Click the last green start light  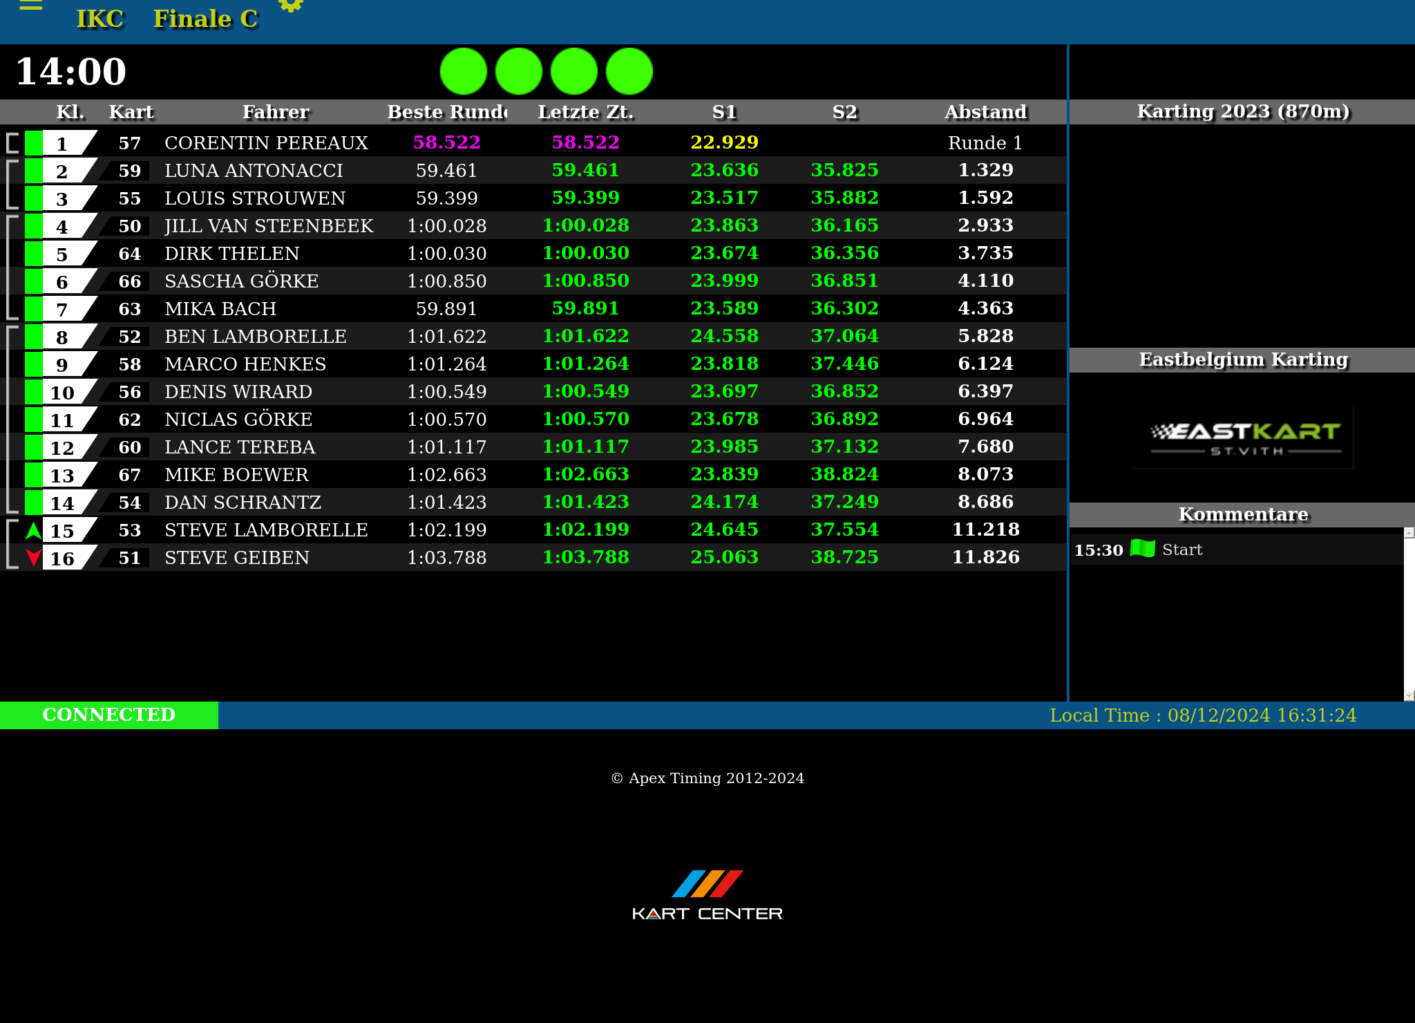coord(629,71)
